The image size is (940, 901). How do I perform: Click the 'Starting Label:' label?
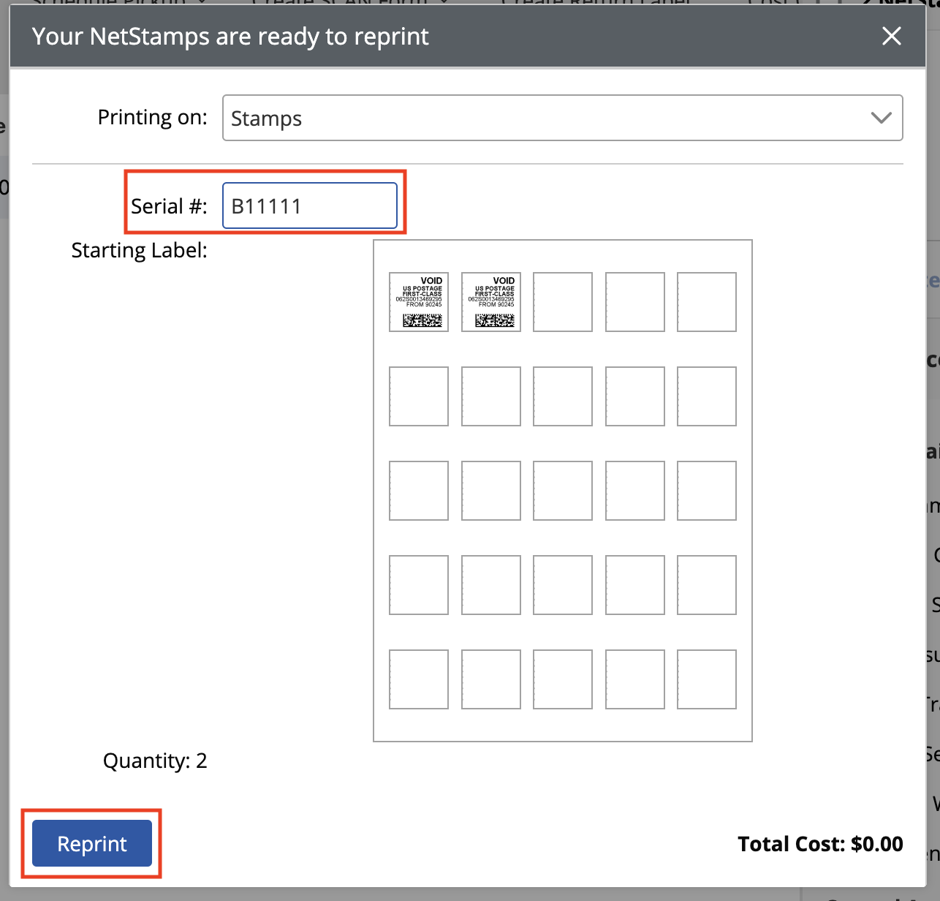[x=140, y=251]
